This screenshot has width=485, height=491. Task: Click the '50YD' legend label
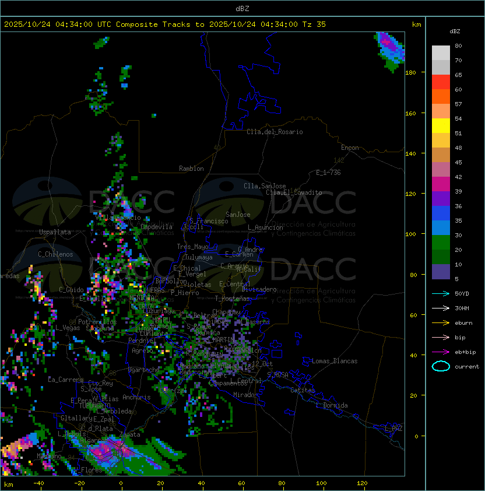click(462, 293)
